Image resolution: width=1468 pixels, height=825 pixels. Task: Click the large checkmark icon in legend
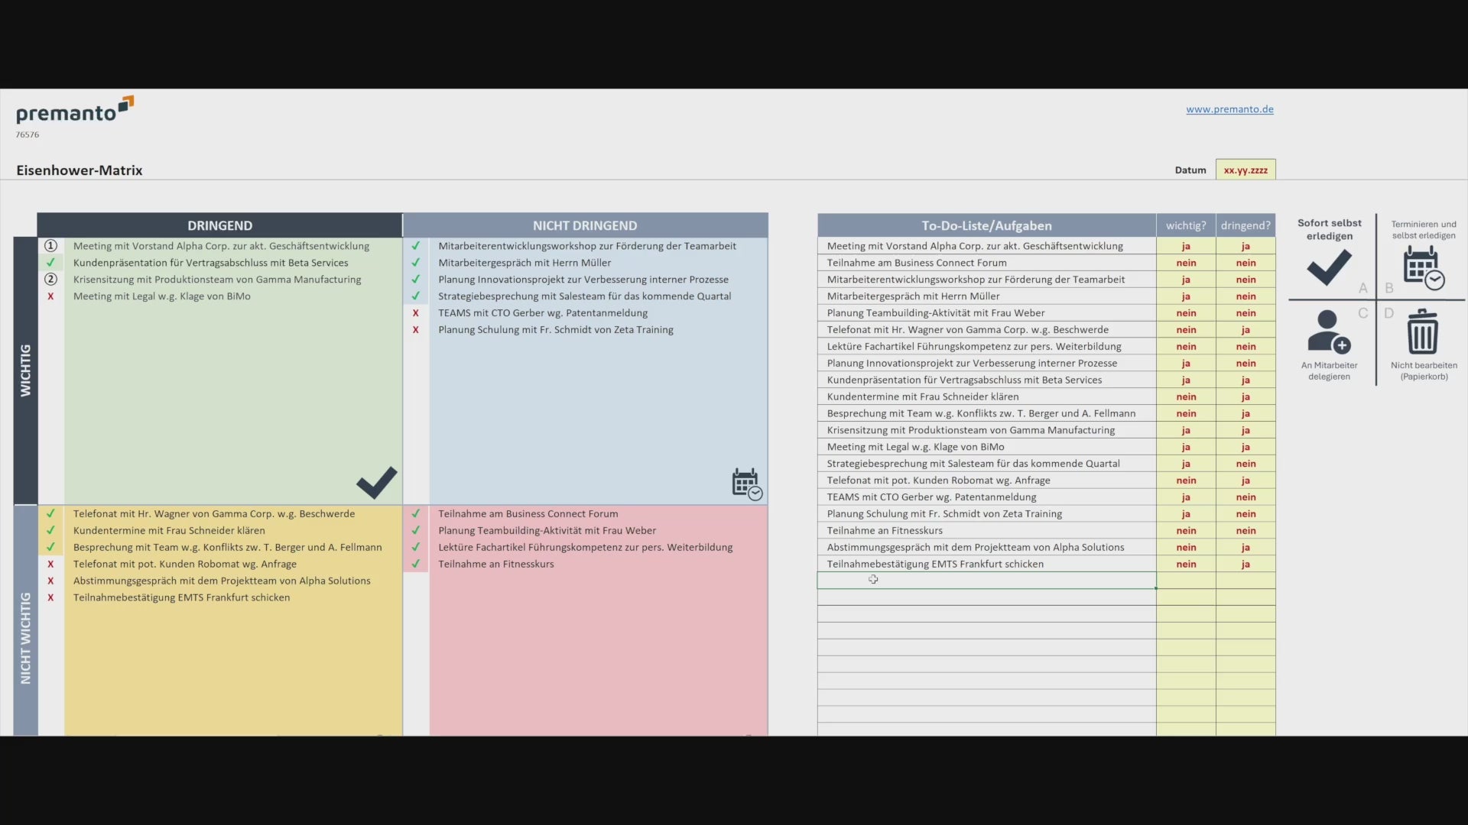point(1329,268)
